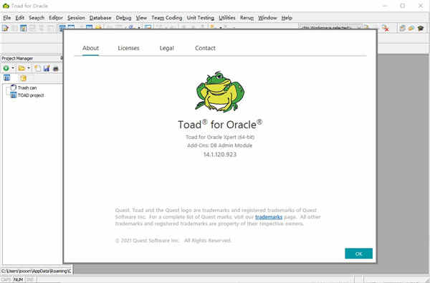Open the Database menu
430x283 pixels.
pyautogui.click(x=100, y=18)
